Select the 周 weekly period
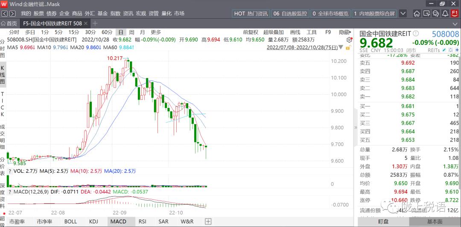The height and width of the screenshot is (227, 461). (132, 32)
